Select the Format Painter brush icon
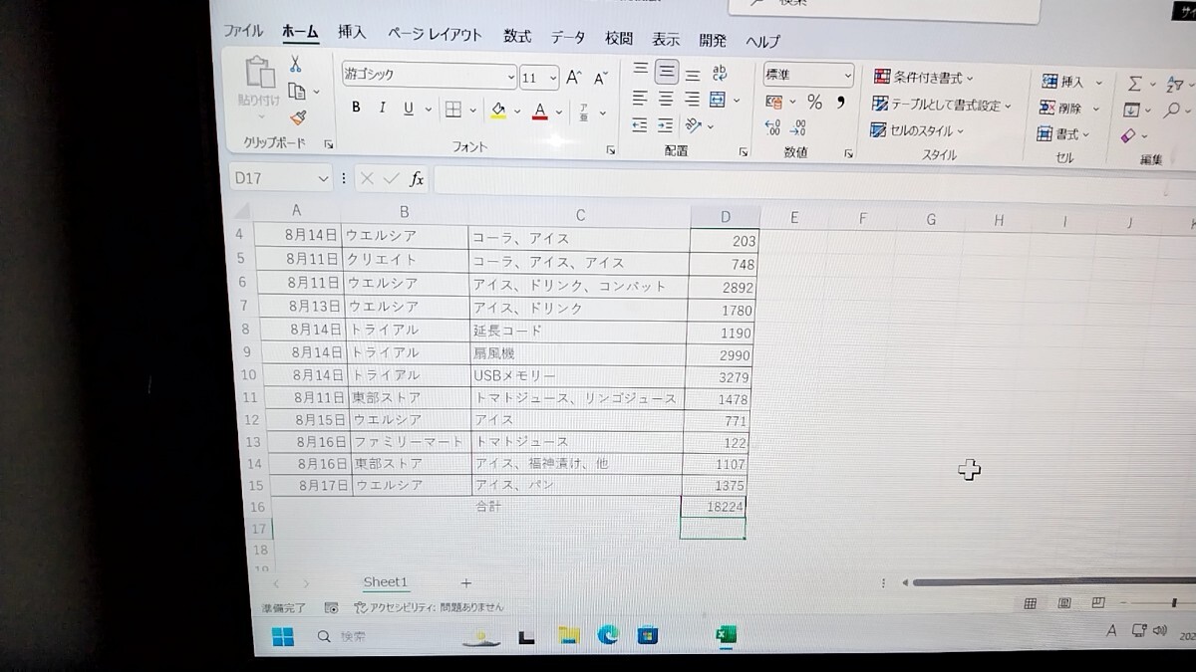Viewport: 1196px width, 672px height. [298, 117]
